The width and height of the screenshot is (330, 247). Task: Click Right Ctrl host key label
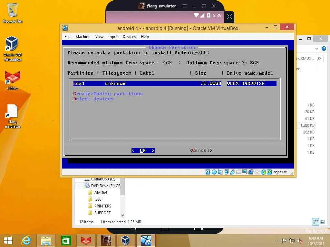(x=280, y=172)
